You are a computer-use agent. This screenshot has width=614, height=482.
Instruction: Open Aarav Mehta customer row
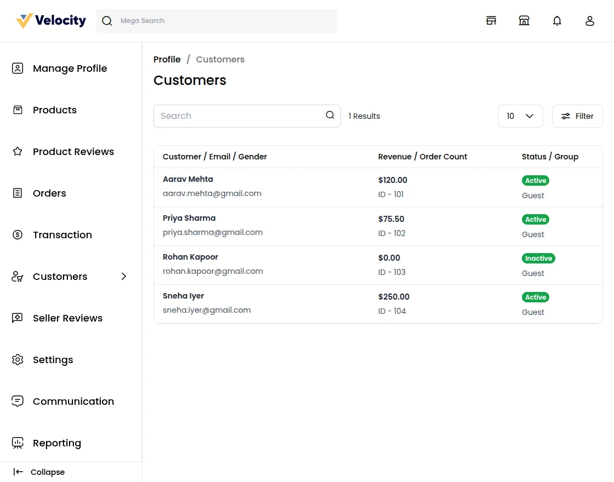tap(188, 179)
